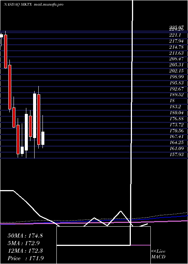Select the 183.2 price level label

[x=175, y=107]
